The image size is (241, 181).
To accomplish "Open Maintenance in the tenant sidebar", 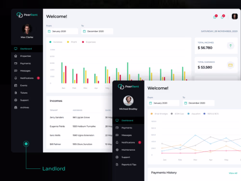I will [128, 150].
